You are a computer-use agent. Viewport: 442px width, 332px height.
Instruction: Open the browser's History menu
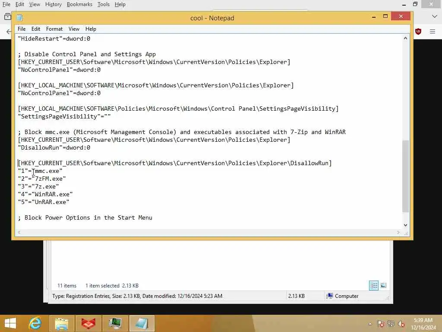(53, 4)
